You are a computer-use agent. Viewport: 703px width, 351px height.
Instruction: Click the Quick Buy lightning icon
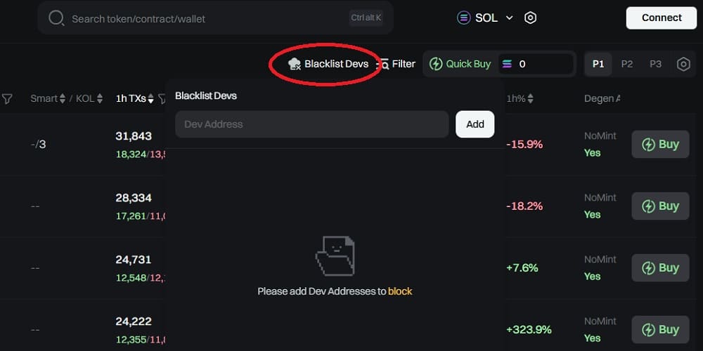(x=436, y=64)
